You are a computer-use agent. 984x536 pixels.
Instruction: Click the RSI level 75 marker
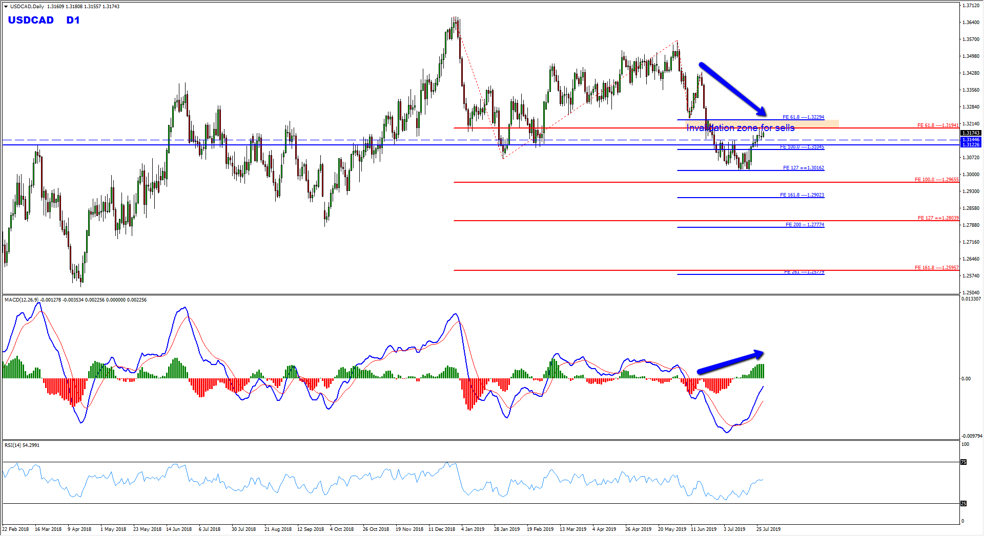963,462
